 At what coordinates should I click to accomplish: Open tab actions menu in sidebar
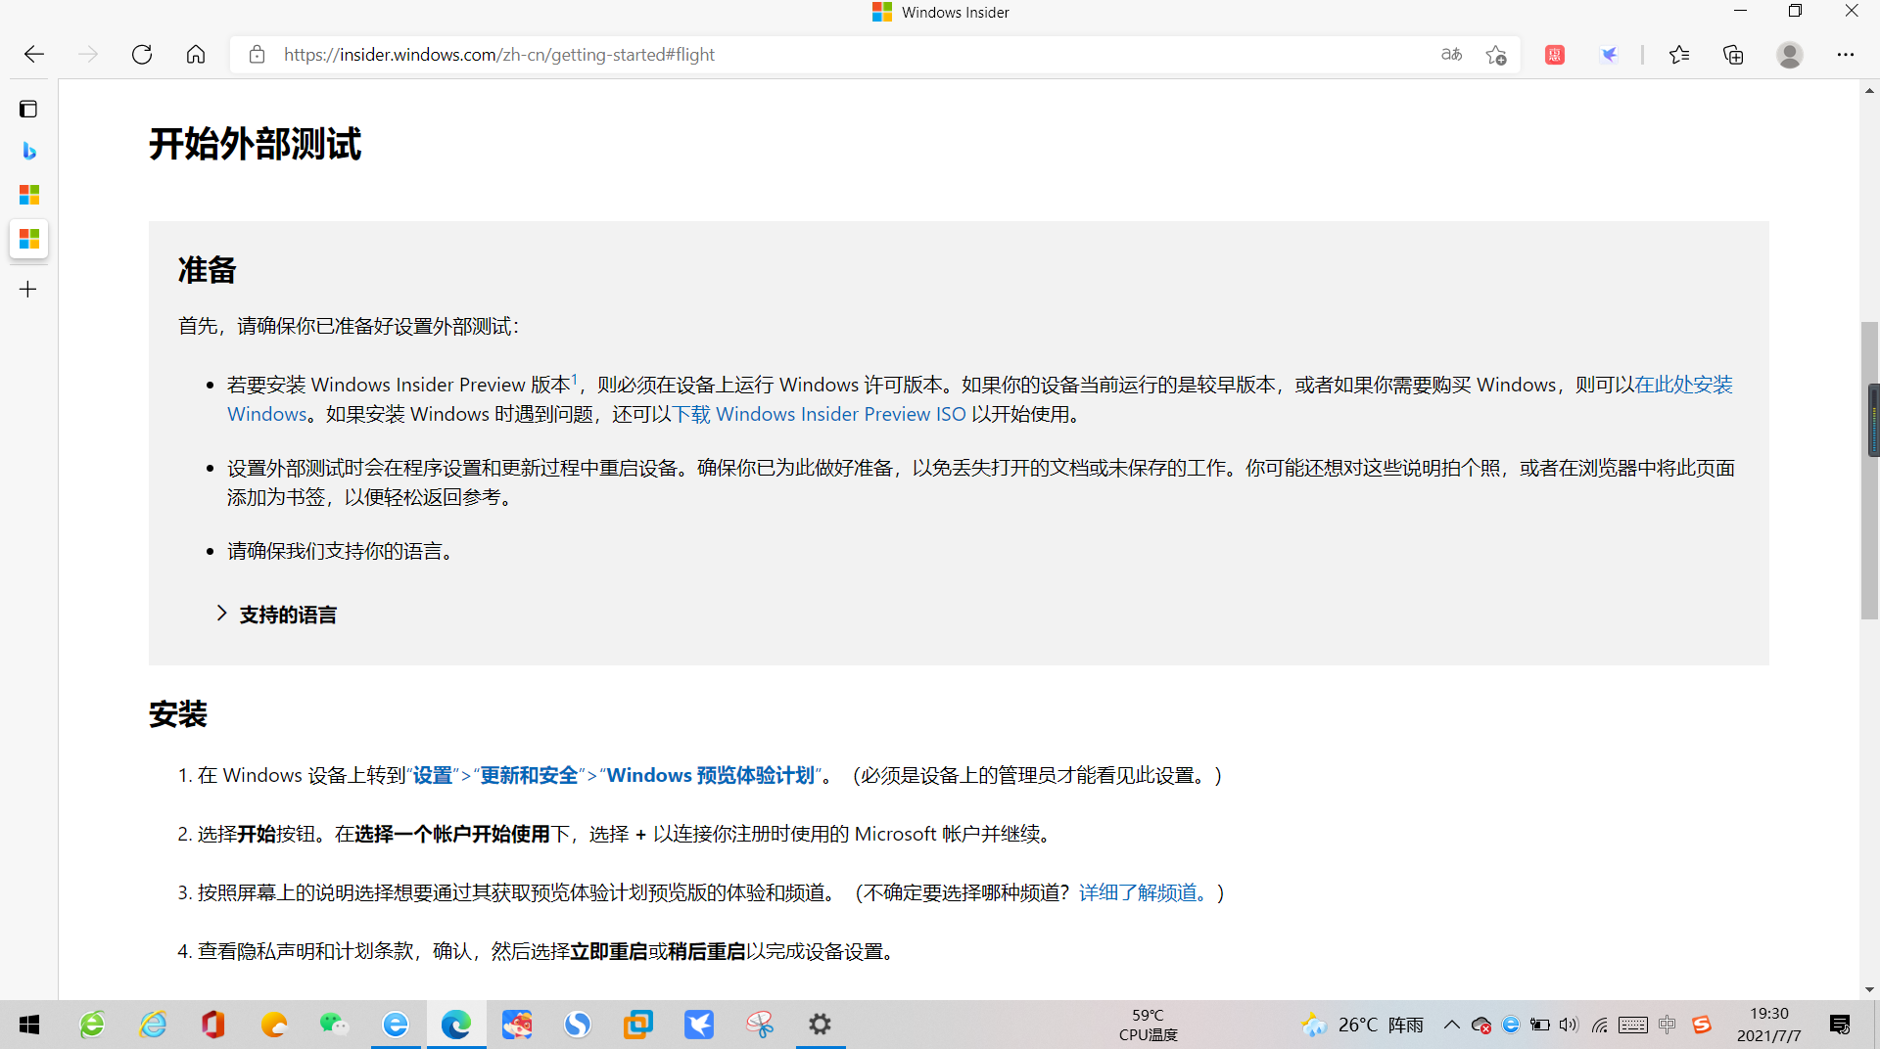tap(28, 109)
